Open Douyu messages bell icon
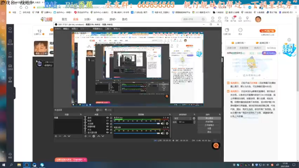Screen dimensions: 299x168 tap(240, 19)
